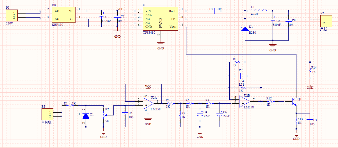Select resistor R10 symbol

[237, 62]
